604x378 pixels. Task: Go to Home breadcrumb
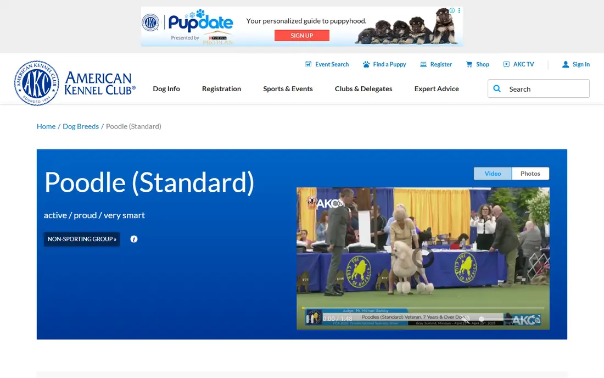46,126
